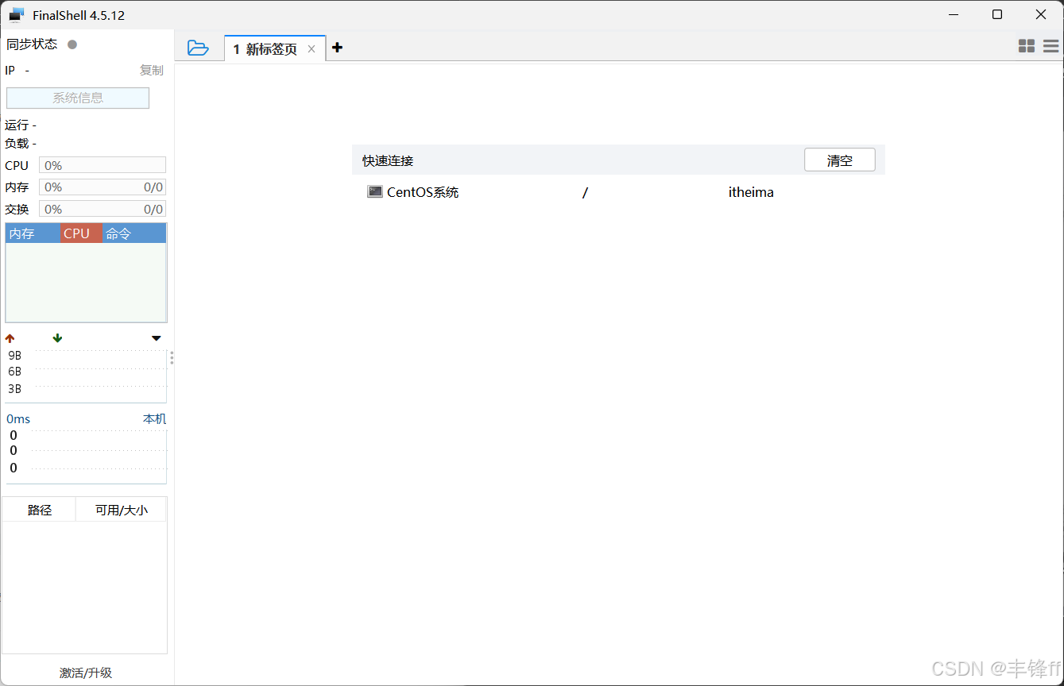Image resolution: width=1064 pixels, height=686 pixels.
Task: Minimize the FinalShell window
Action: (x=954, y=15)
